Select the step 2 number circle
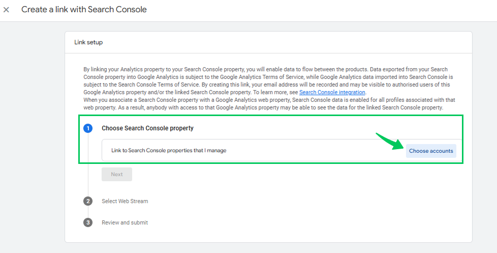 click(88, 201)
